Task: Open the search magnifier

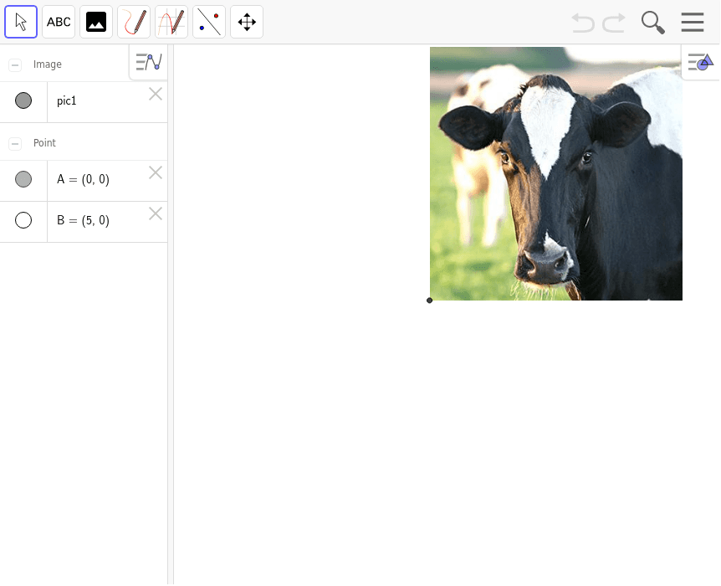Action: pos(653,23)
